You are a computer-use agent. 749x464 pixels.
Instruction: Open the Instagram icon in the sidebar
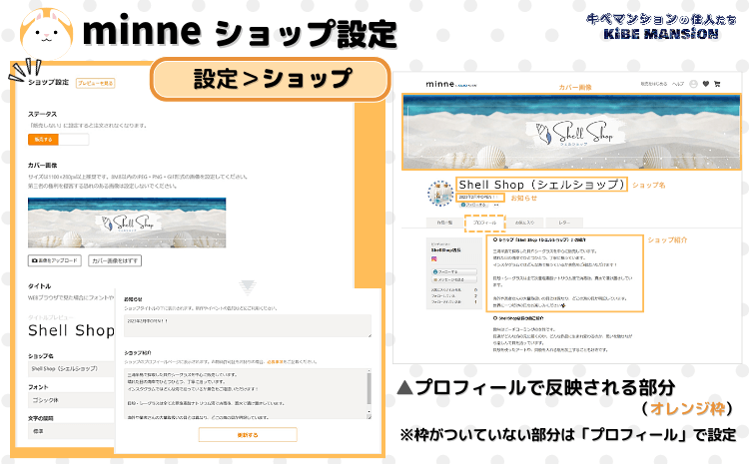pos(434,258)
